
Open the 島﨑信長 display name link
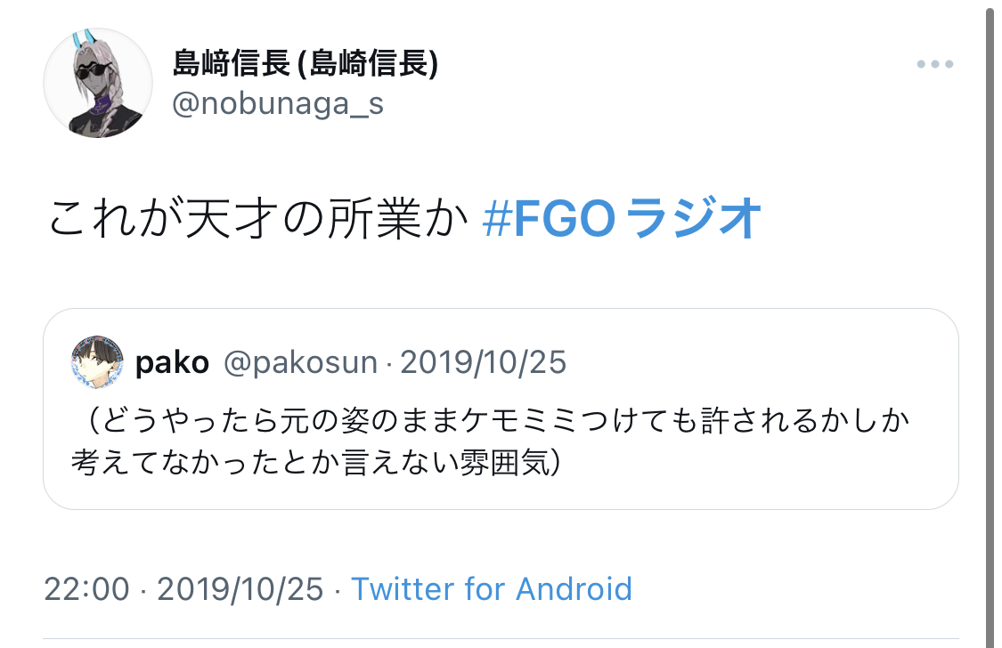(x=232, y=64)
